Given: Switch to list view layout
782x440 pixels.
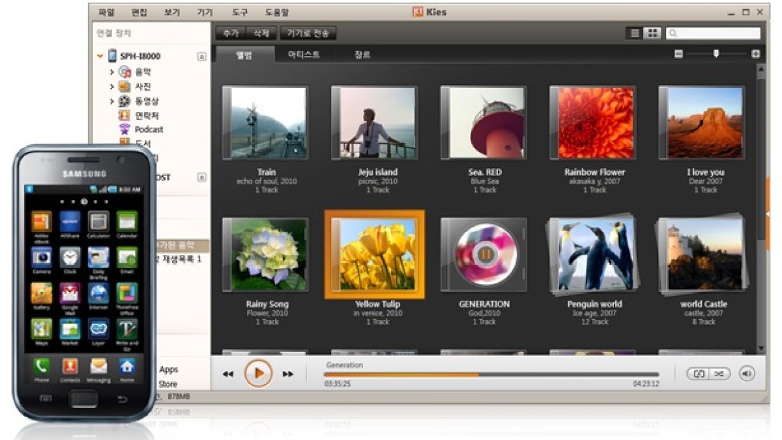Looking at the screenshot, I should coord(635,33).
